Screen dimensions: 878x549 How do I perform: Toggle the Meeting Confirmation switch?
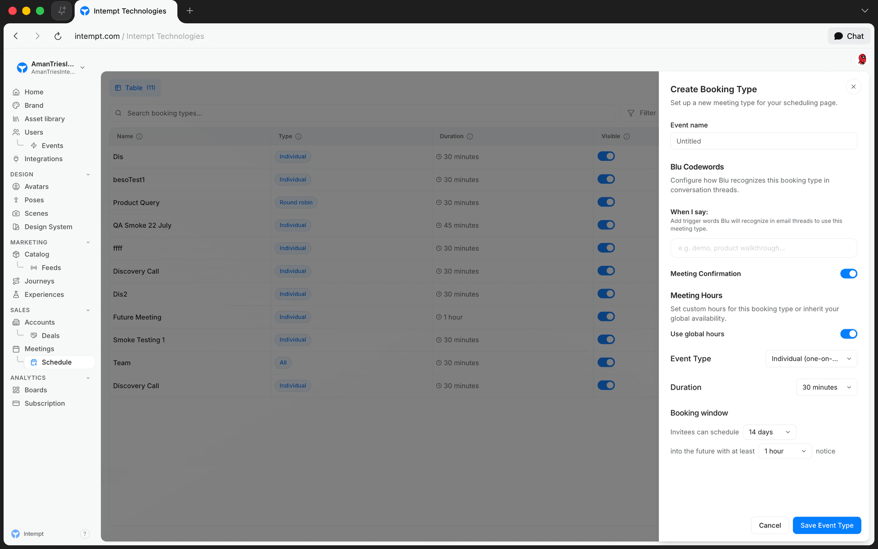pos(848,274)
